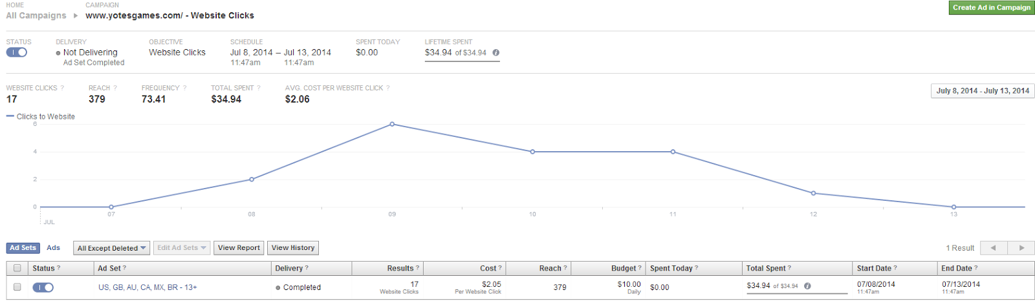Click help icon beside Budget column header
The width and height of the screenshot is (1035, 301).
[640, 268]
